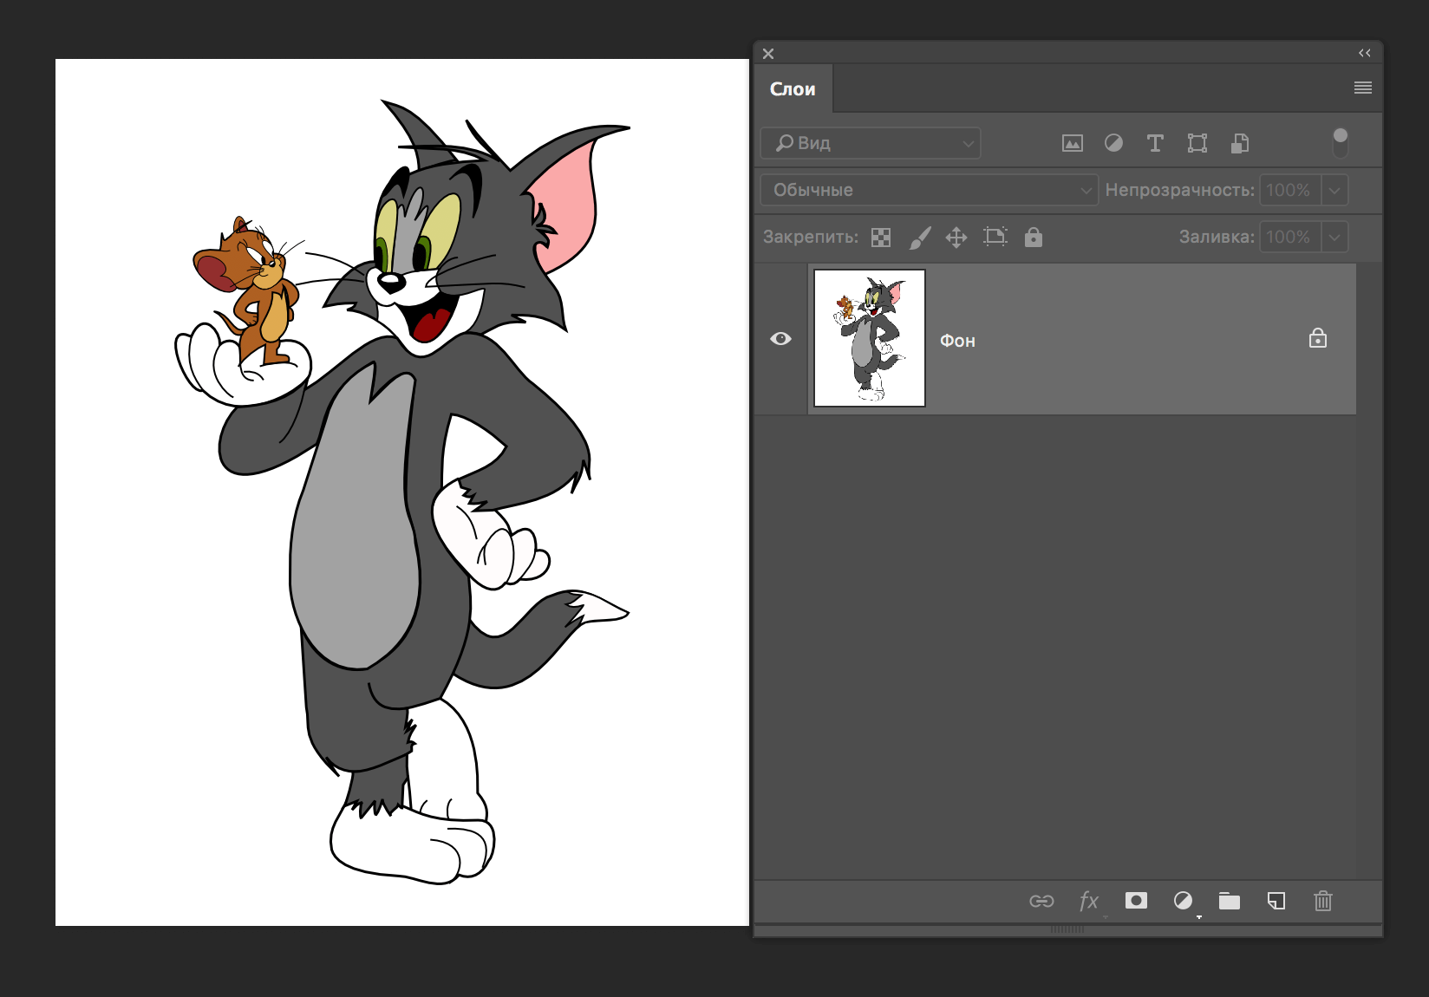Click the adjustment layer filter icon

pyautogui.click(x=1113, y=144)
